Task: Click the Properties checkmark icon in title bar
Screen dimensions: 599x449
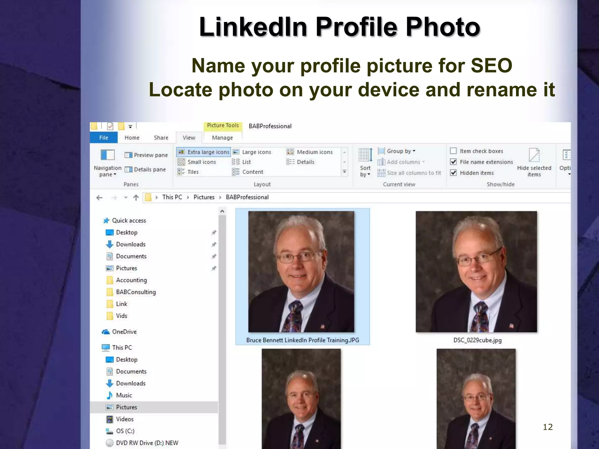Action: tap(110, 126)
